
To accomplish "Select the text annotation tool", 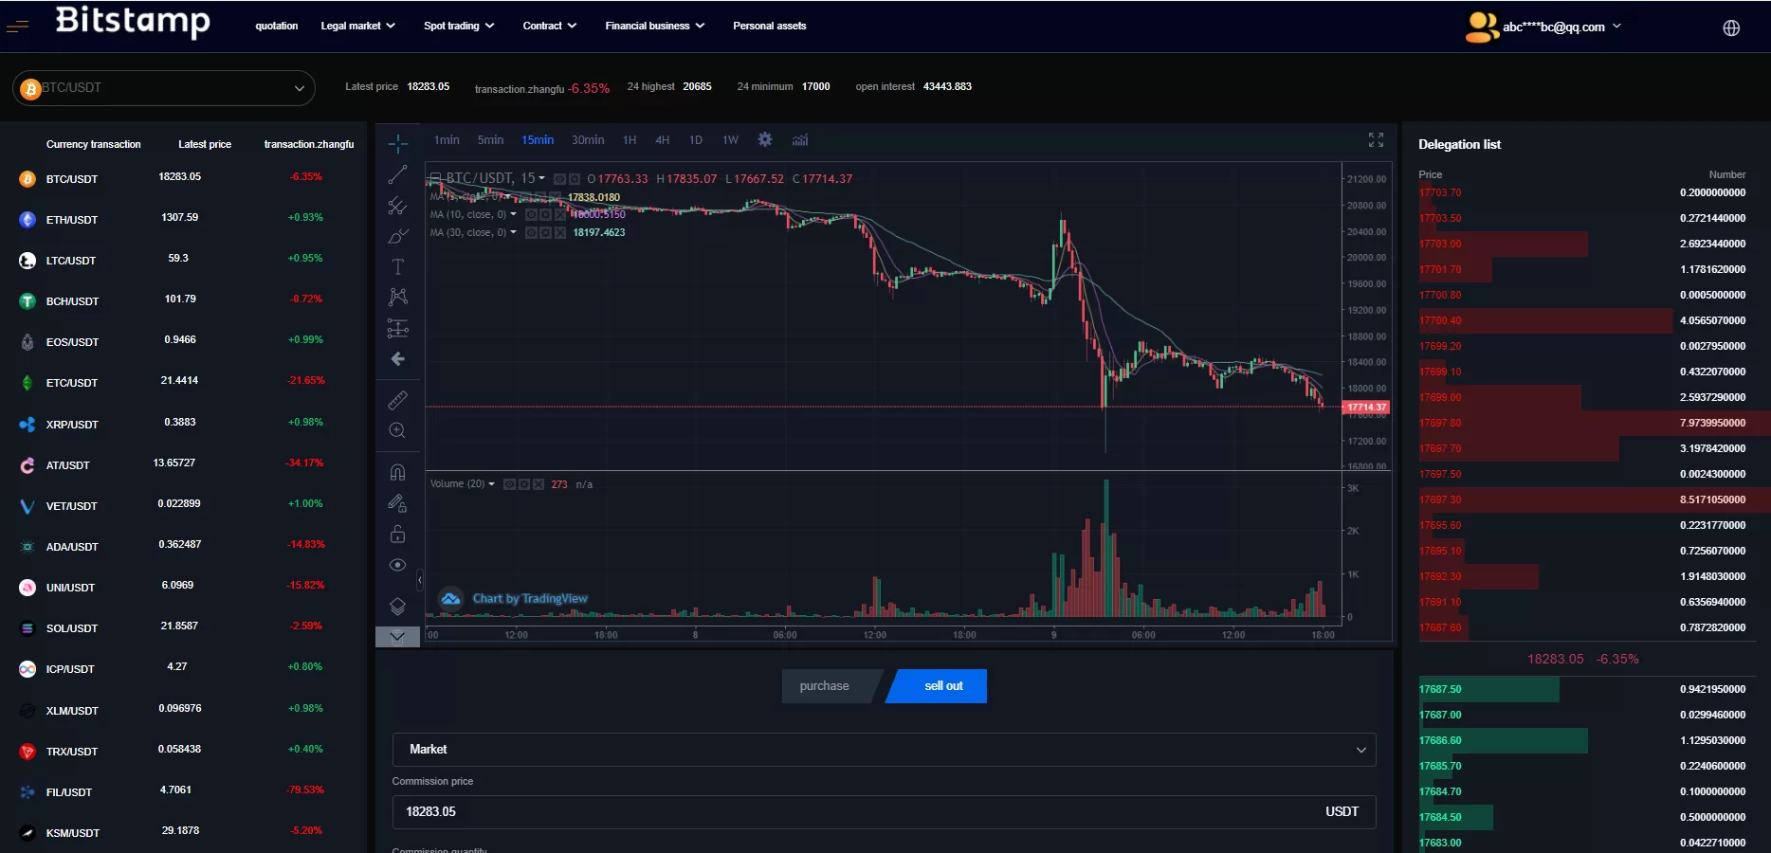I will click(x=398, y=266).
